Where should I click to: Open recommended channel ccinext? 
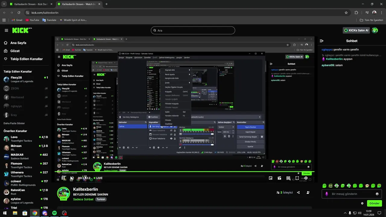pyautogui.click(x=26, y=183)
